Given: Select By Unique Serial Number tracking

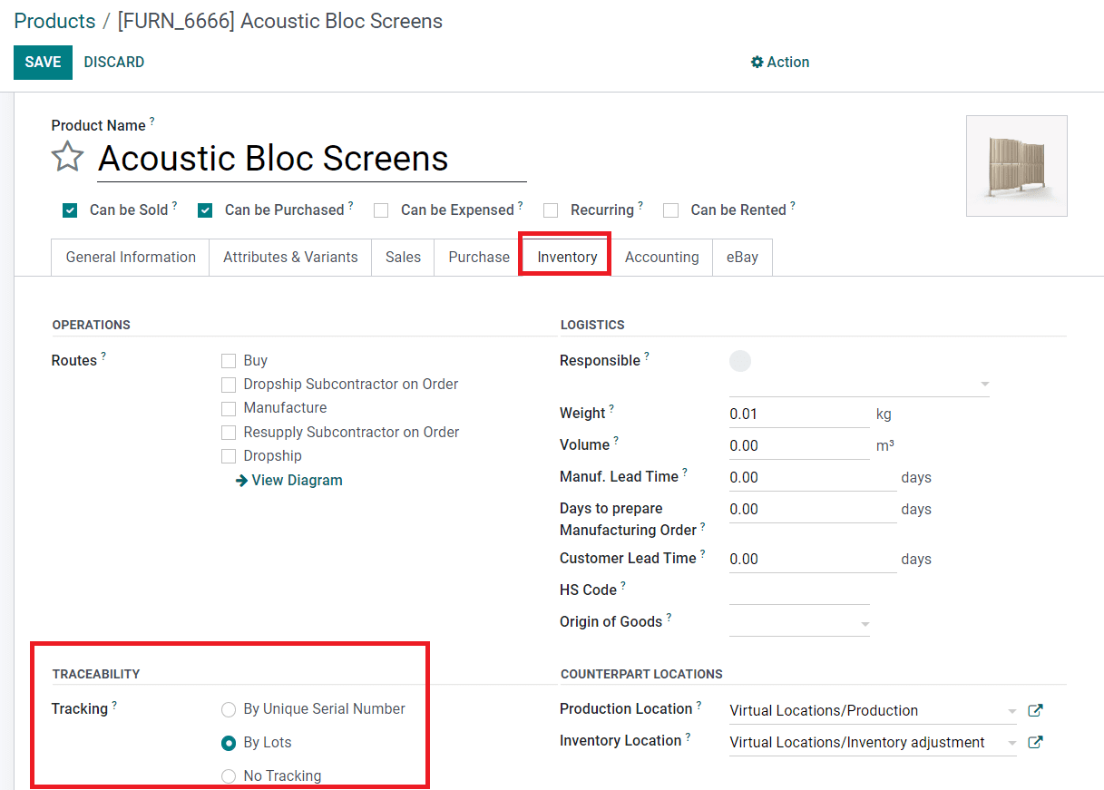Looking at the screenshot, I should [x=229, y=709].
